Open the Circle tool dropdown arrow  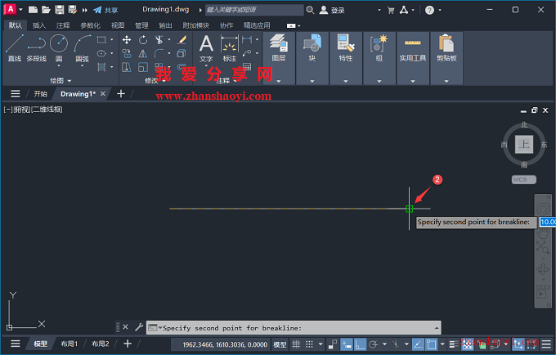pyautogui.click(x=59, y=65)
